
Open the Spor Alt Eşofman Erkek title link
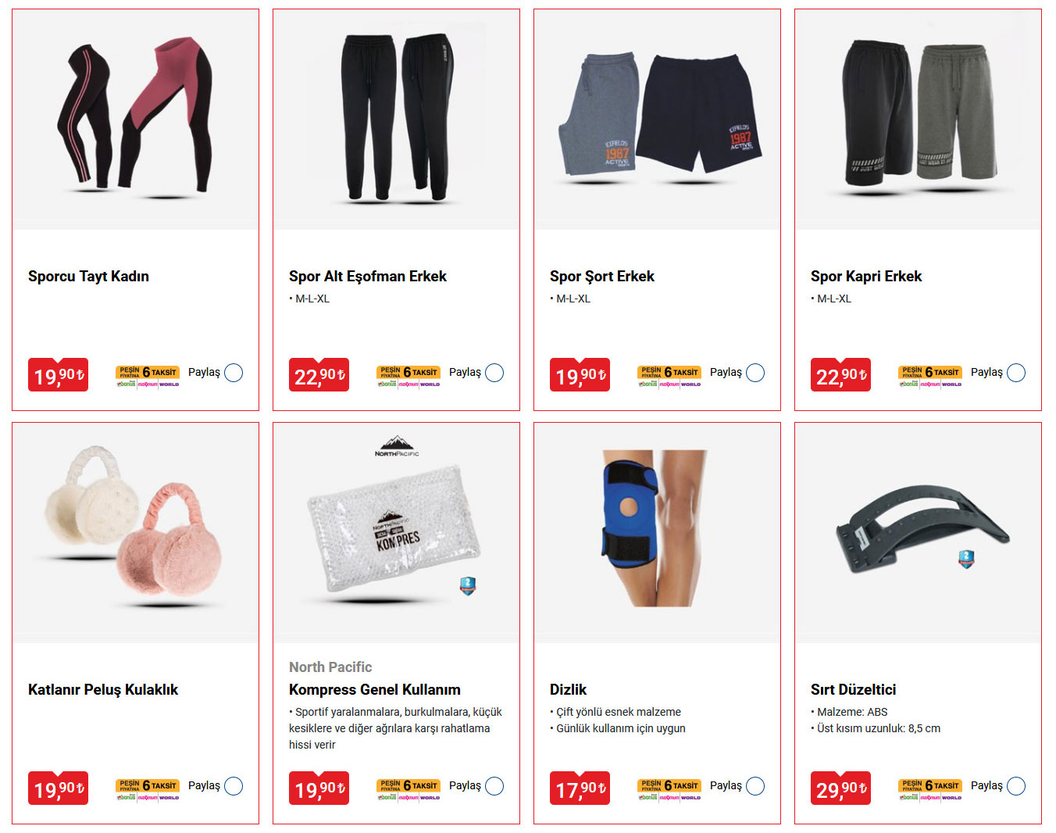(x=368, y=276)
